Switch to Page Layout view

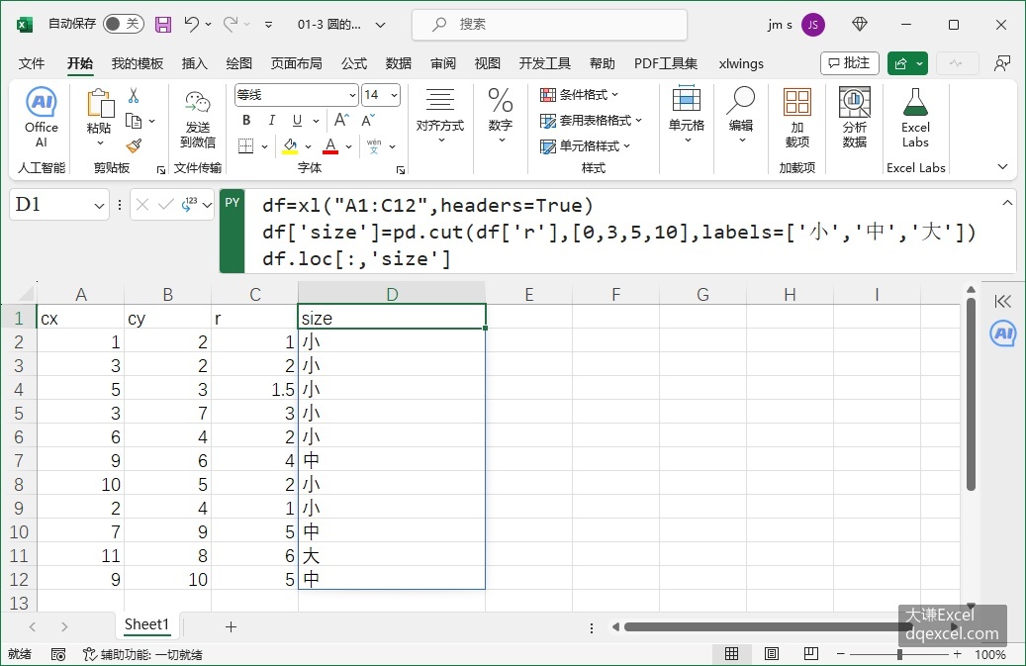coord(772,653)
